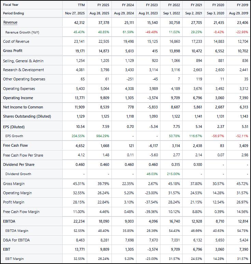Select the Research & Development row label

tap(24, 70)
